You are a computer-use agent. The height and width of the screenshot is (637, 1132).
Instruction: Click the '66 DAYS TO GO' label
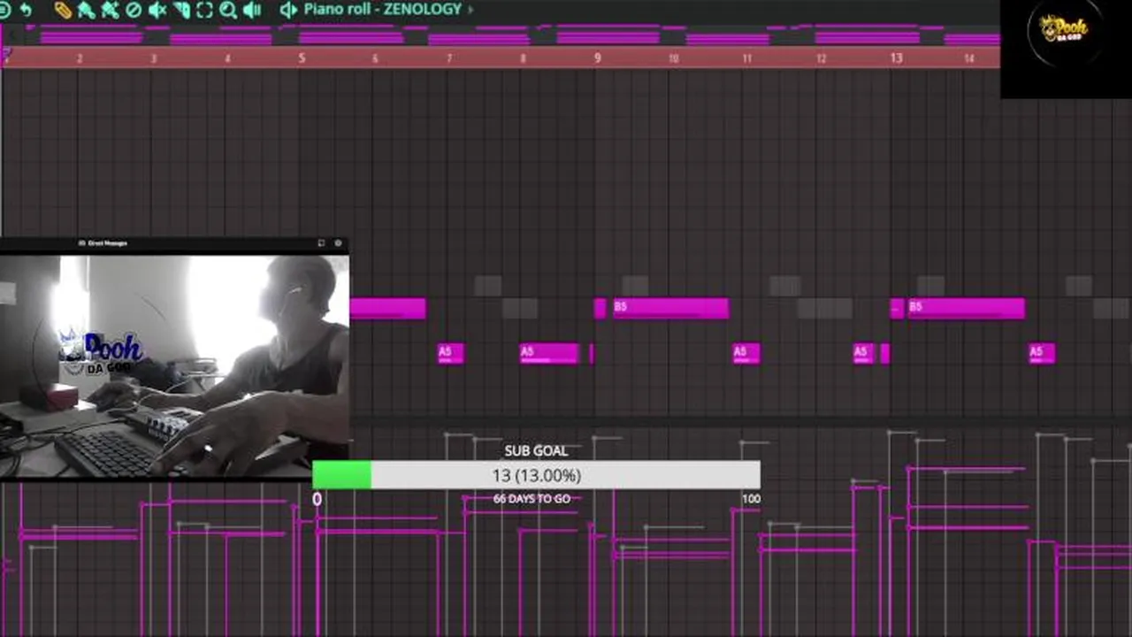[x=532, y=499]
